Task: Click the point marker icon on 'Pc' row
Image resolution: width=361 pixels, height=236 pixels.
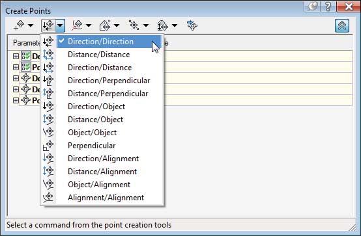Action: (26, 100)
